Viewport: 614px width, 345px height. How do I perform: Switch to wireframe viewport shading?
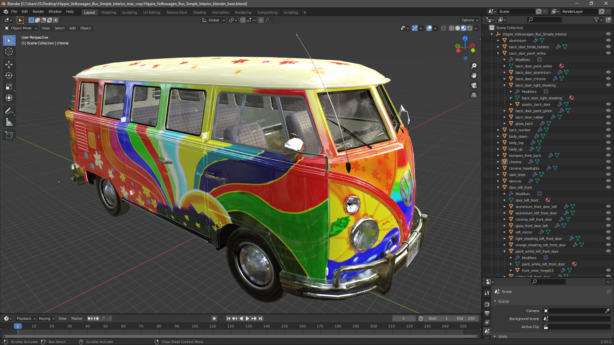coord(452,28)
